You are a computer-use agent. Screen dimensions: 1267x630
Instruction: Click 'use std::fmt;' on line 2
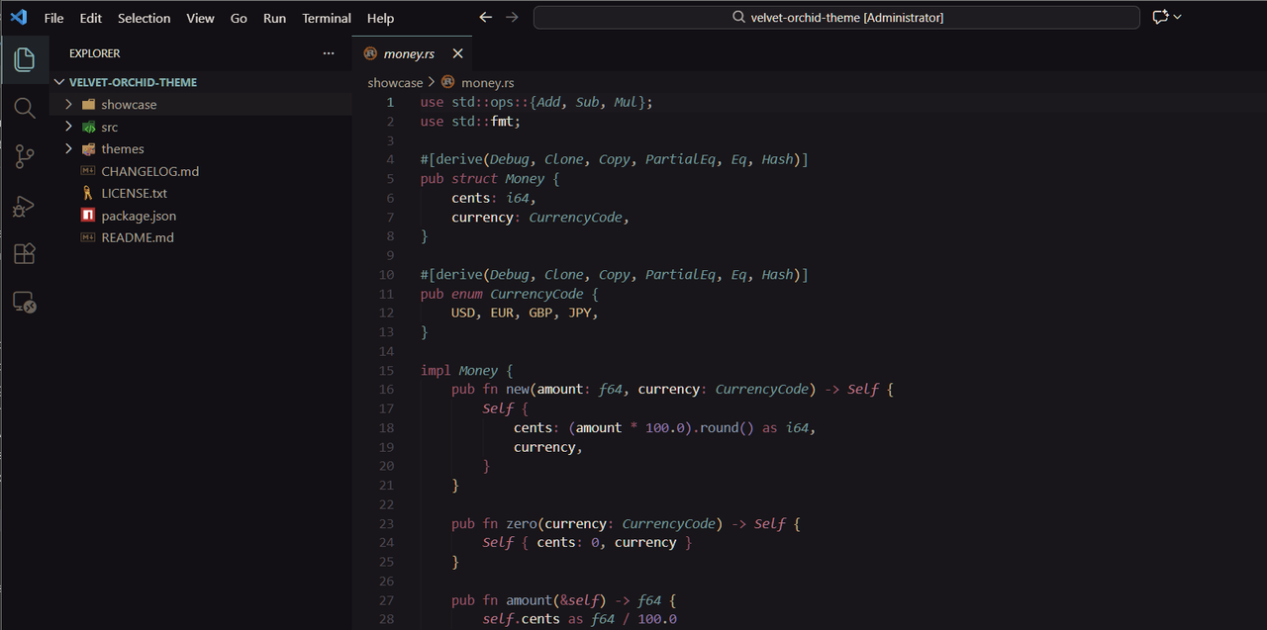[x=470, y=122]
